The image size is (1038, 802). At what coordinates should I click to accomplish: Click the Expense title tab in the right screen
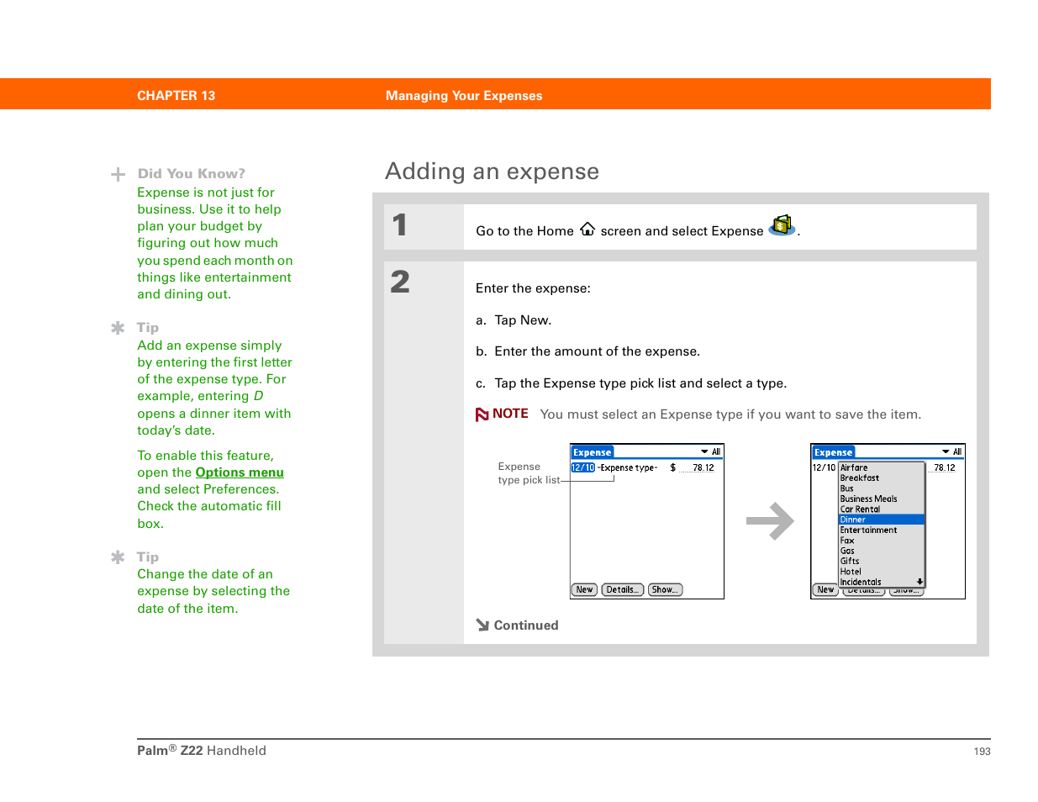[x=834, y=451]
